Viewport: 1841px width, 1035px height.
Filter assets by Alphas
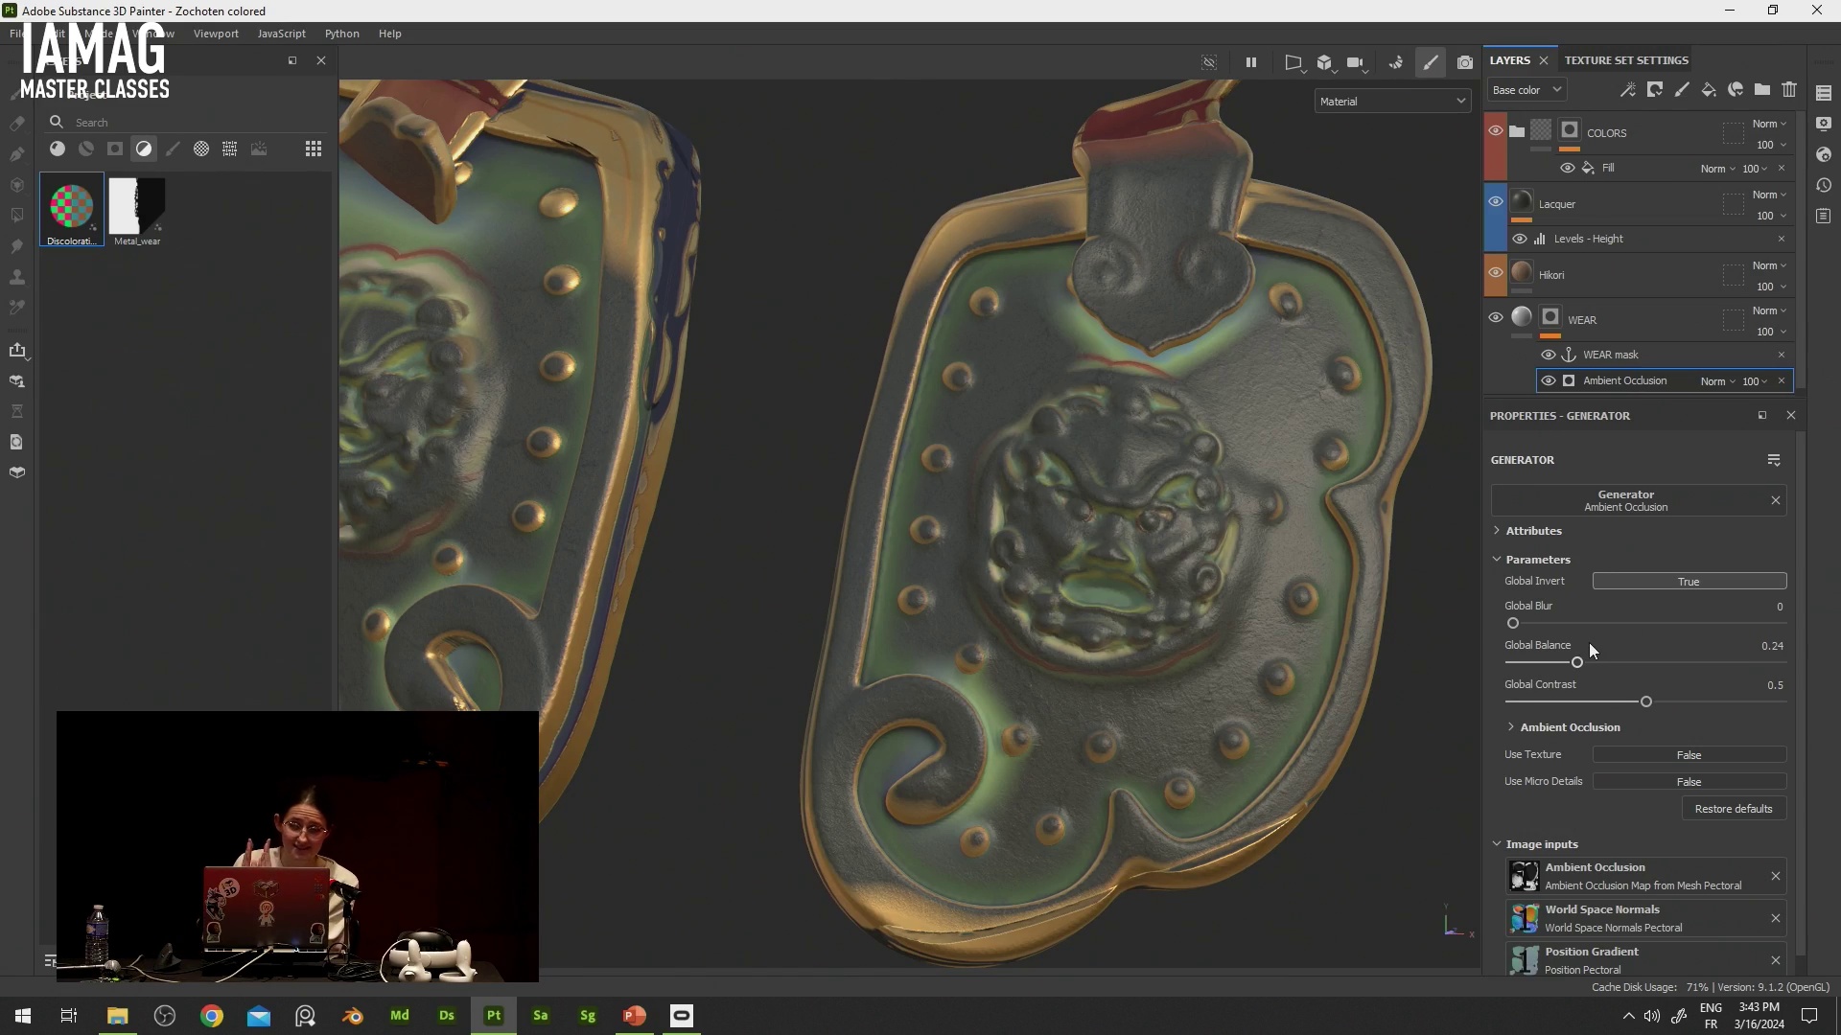coord(201,149)
